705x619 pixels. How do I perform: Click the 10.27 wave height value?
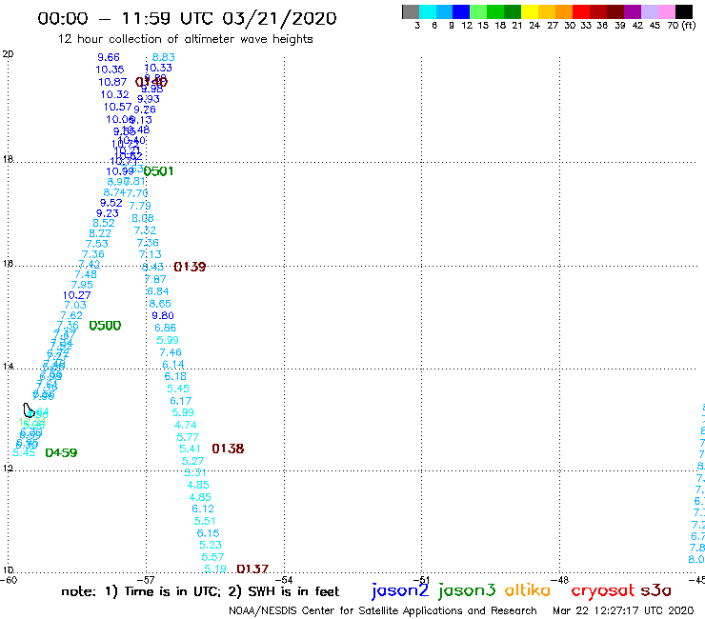point(76,295)
